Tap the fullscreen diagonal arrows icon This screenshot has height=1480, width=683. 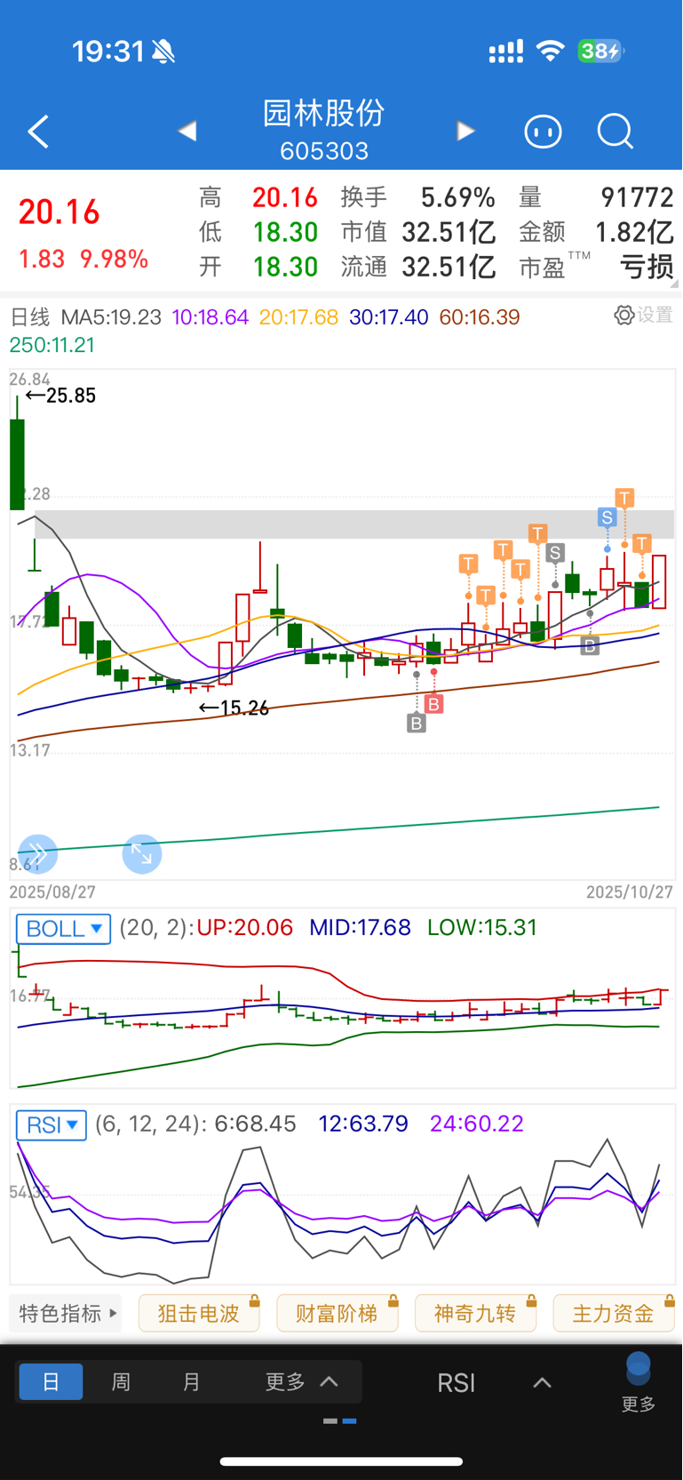(142, 854)
